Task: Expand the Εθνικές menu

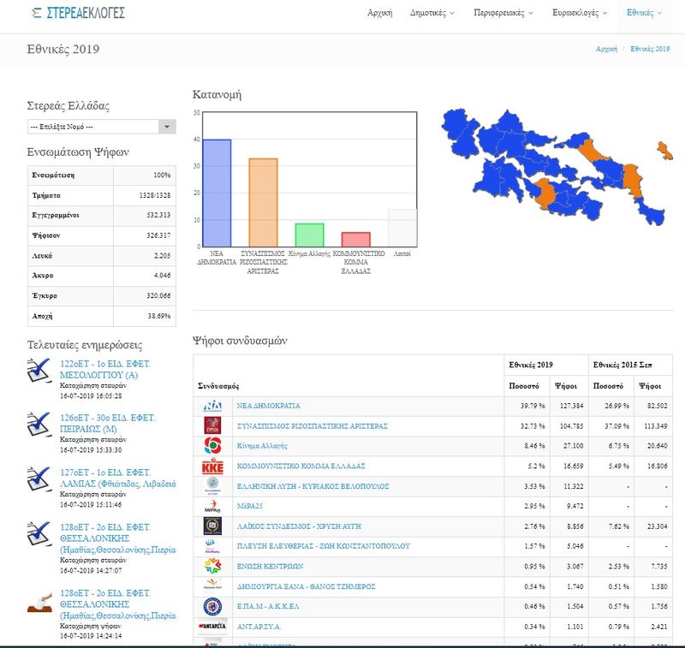Action: 645,13
